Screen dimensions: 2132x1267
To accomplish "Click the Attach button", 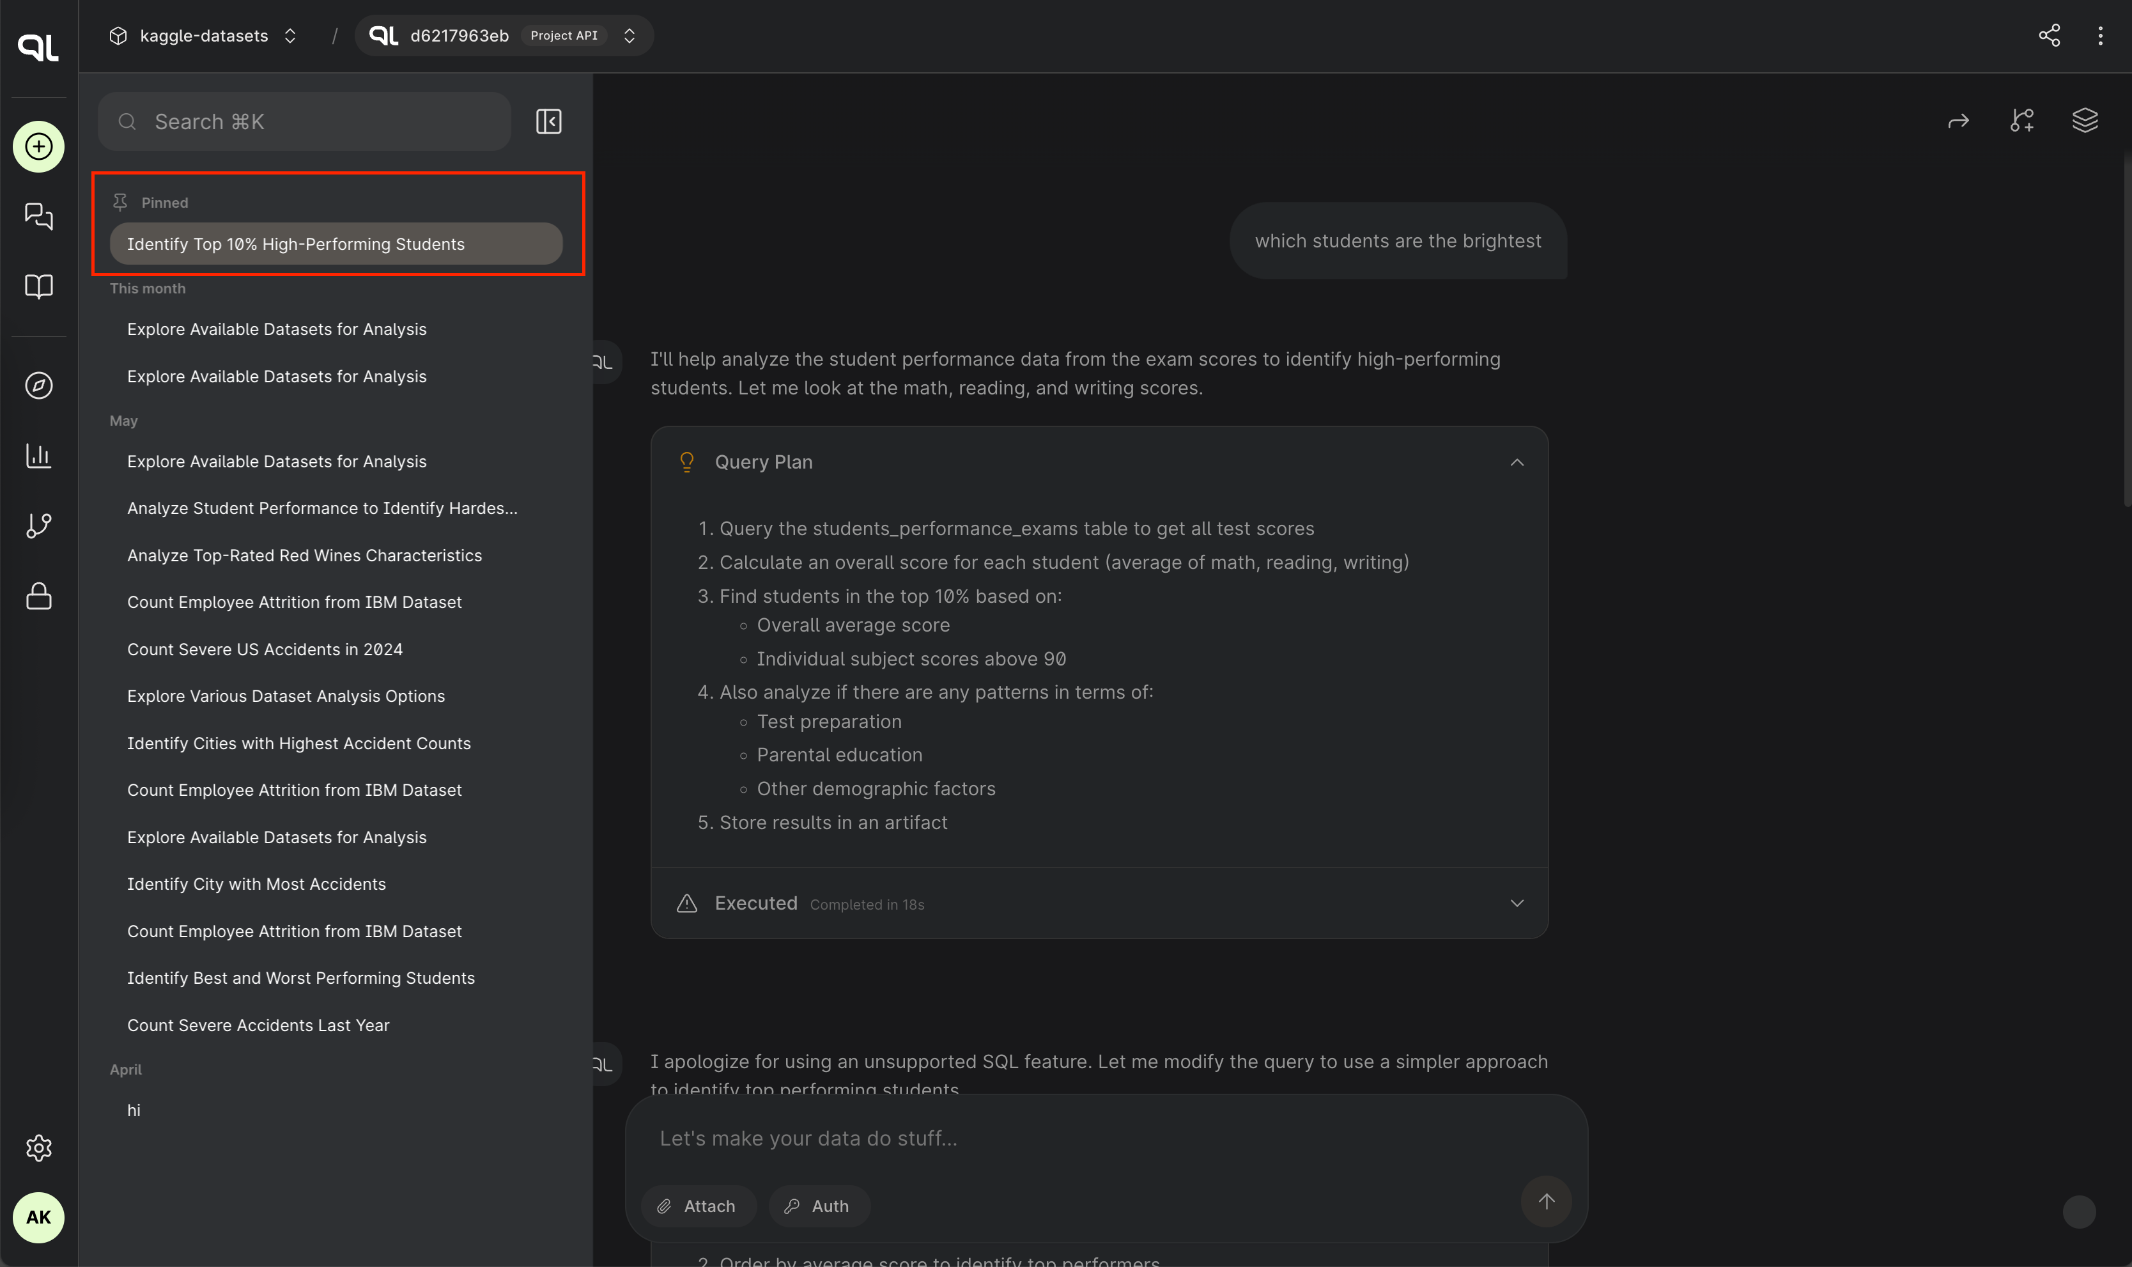I will [x=698, y=1206].
